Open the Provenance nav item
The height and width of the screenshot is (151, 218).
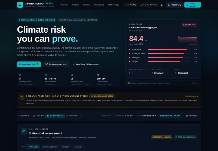click(99, 5)
